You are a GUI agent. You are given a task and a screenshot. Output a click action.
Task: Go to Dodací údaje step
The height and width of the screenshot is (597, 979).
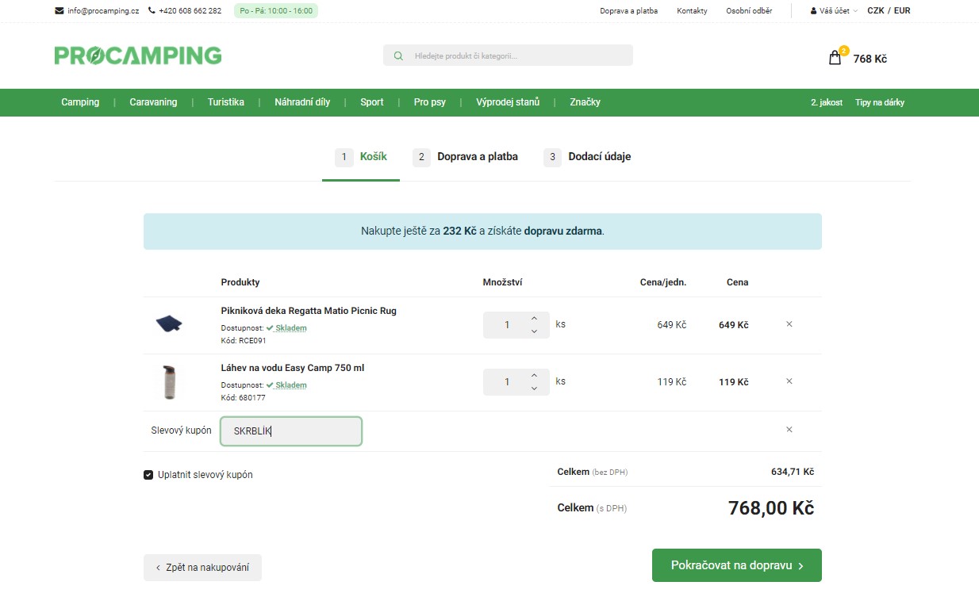(x=587, y=157)
